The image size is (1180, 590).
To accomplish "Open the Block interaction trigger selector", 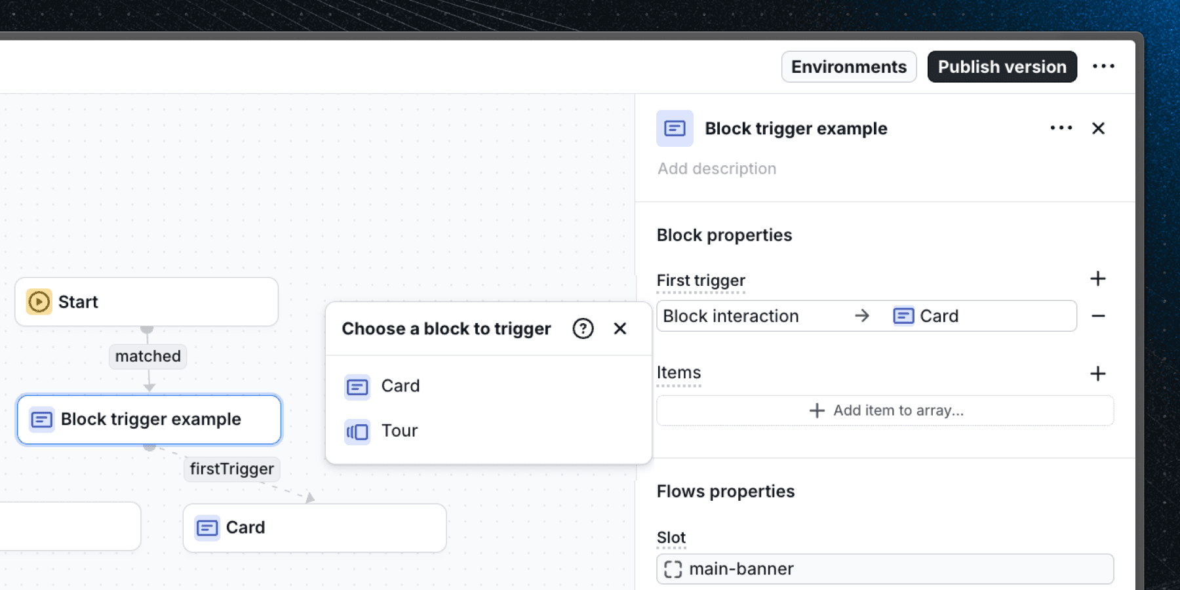I will (754, 316).
